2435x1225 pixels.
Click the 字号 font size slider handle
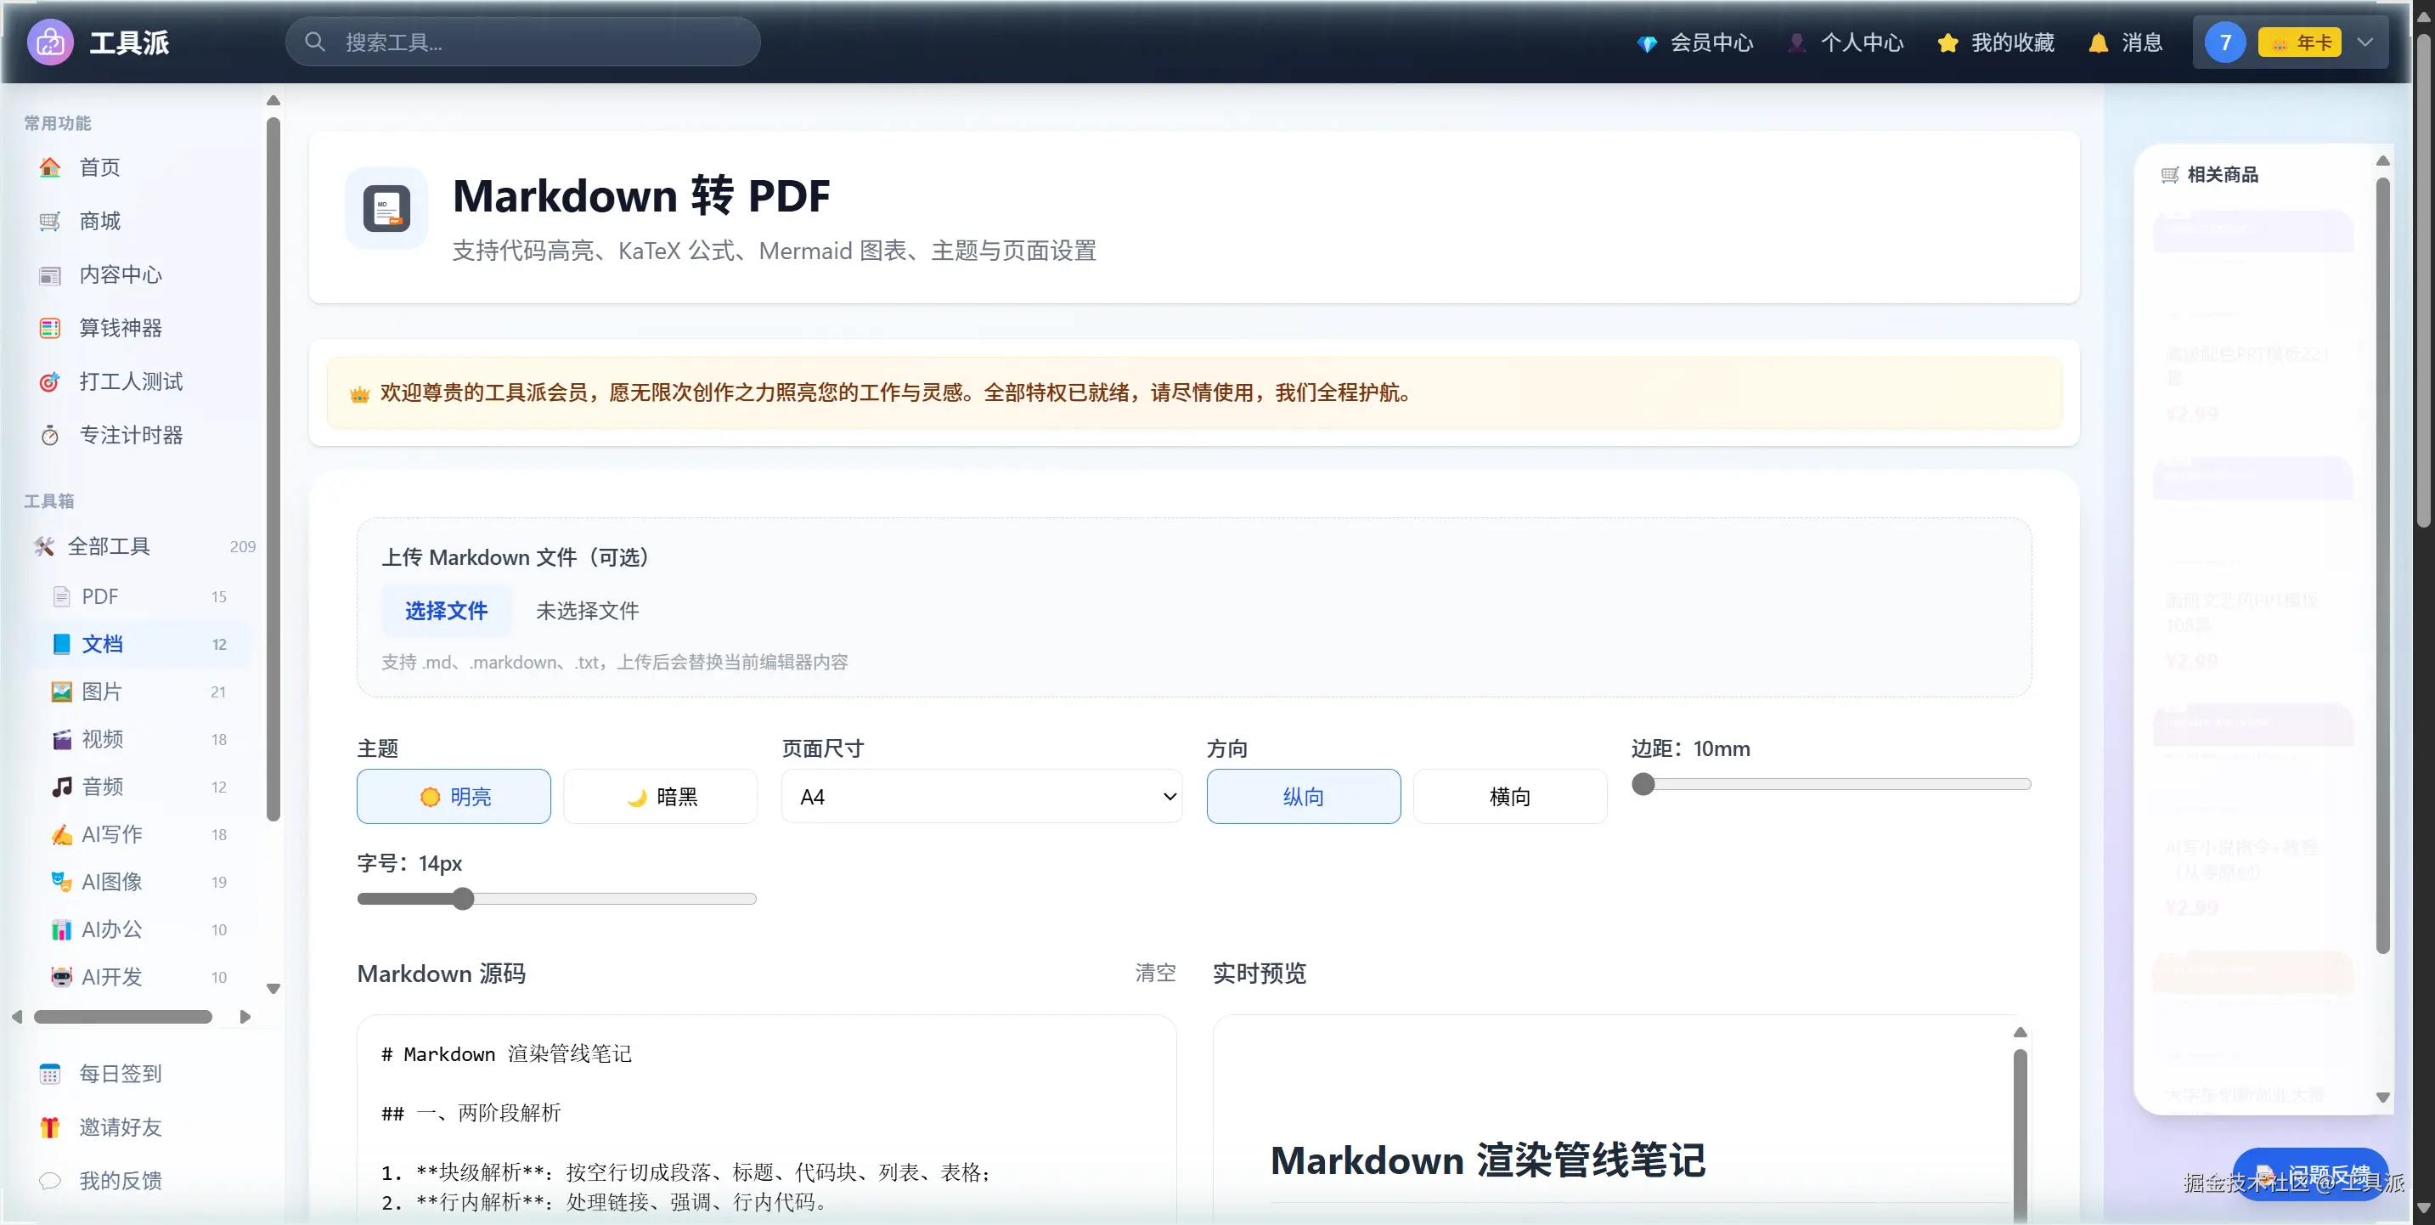tap(462, 899)
